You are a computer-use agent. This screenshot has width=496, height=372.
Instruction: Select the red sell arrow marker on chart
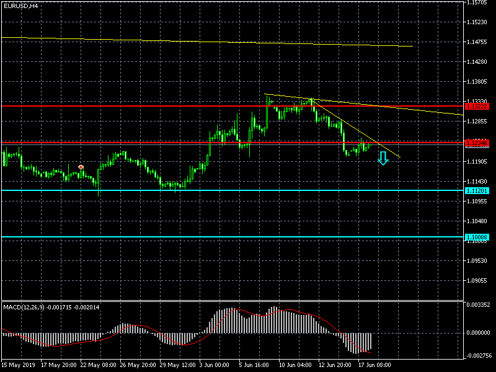[x=81, y=167]
